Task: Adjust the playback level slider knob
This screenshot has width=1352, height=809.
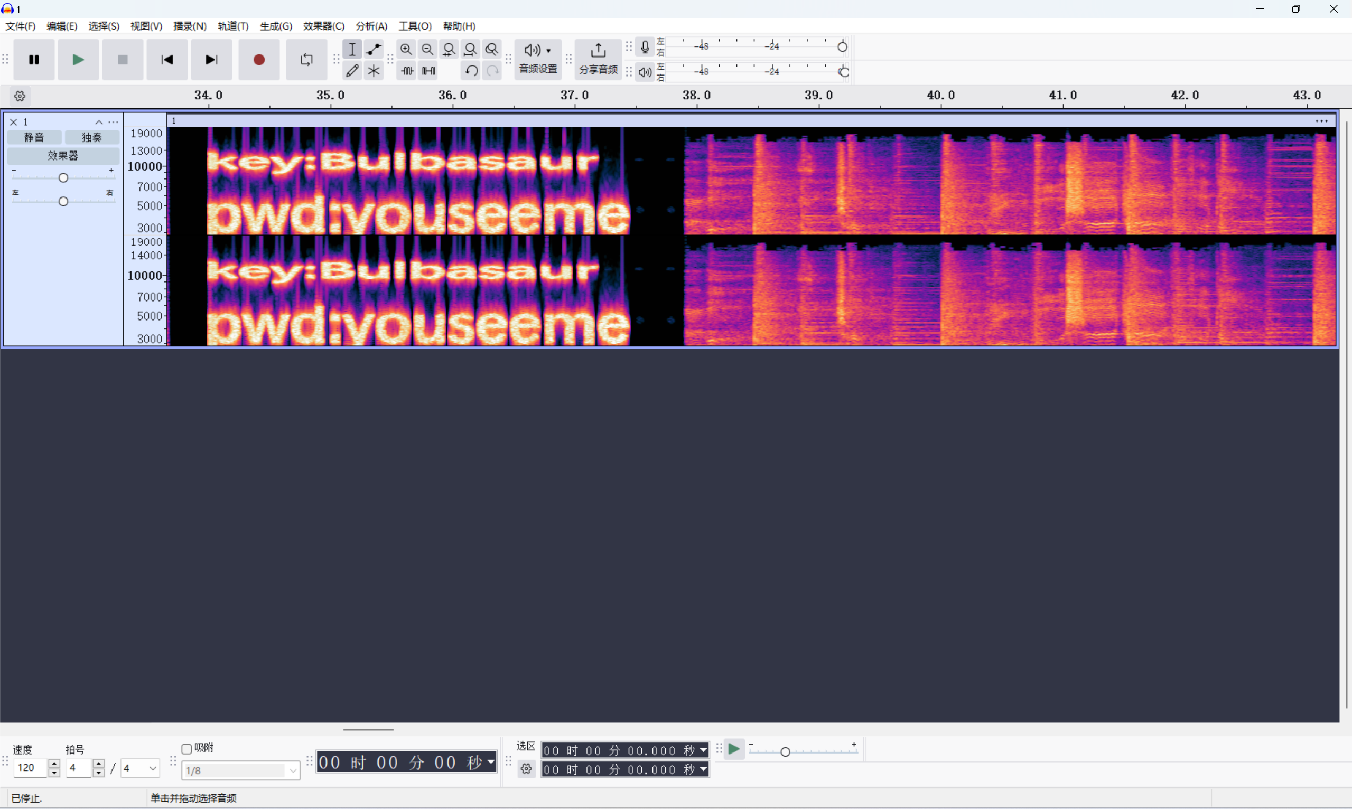Action: point(843,71)
